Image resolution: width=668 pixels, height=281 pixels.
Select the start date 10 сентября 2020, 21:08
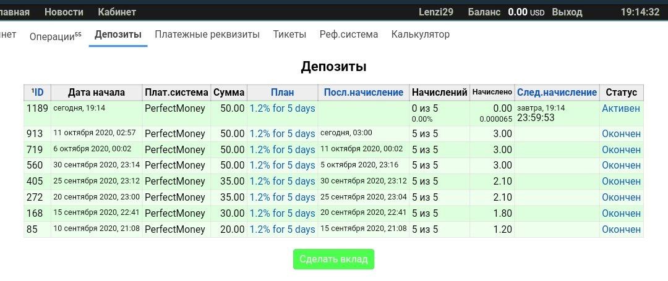(x=96, y=229)
